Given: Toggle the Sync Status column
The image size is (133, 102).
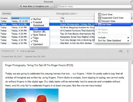Looking at the screenshot, I should click(x=39, y=35).
